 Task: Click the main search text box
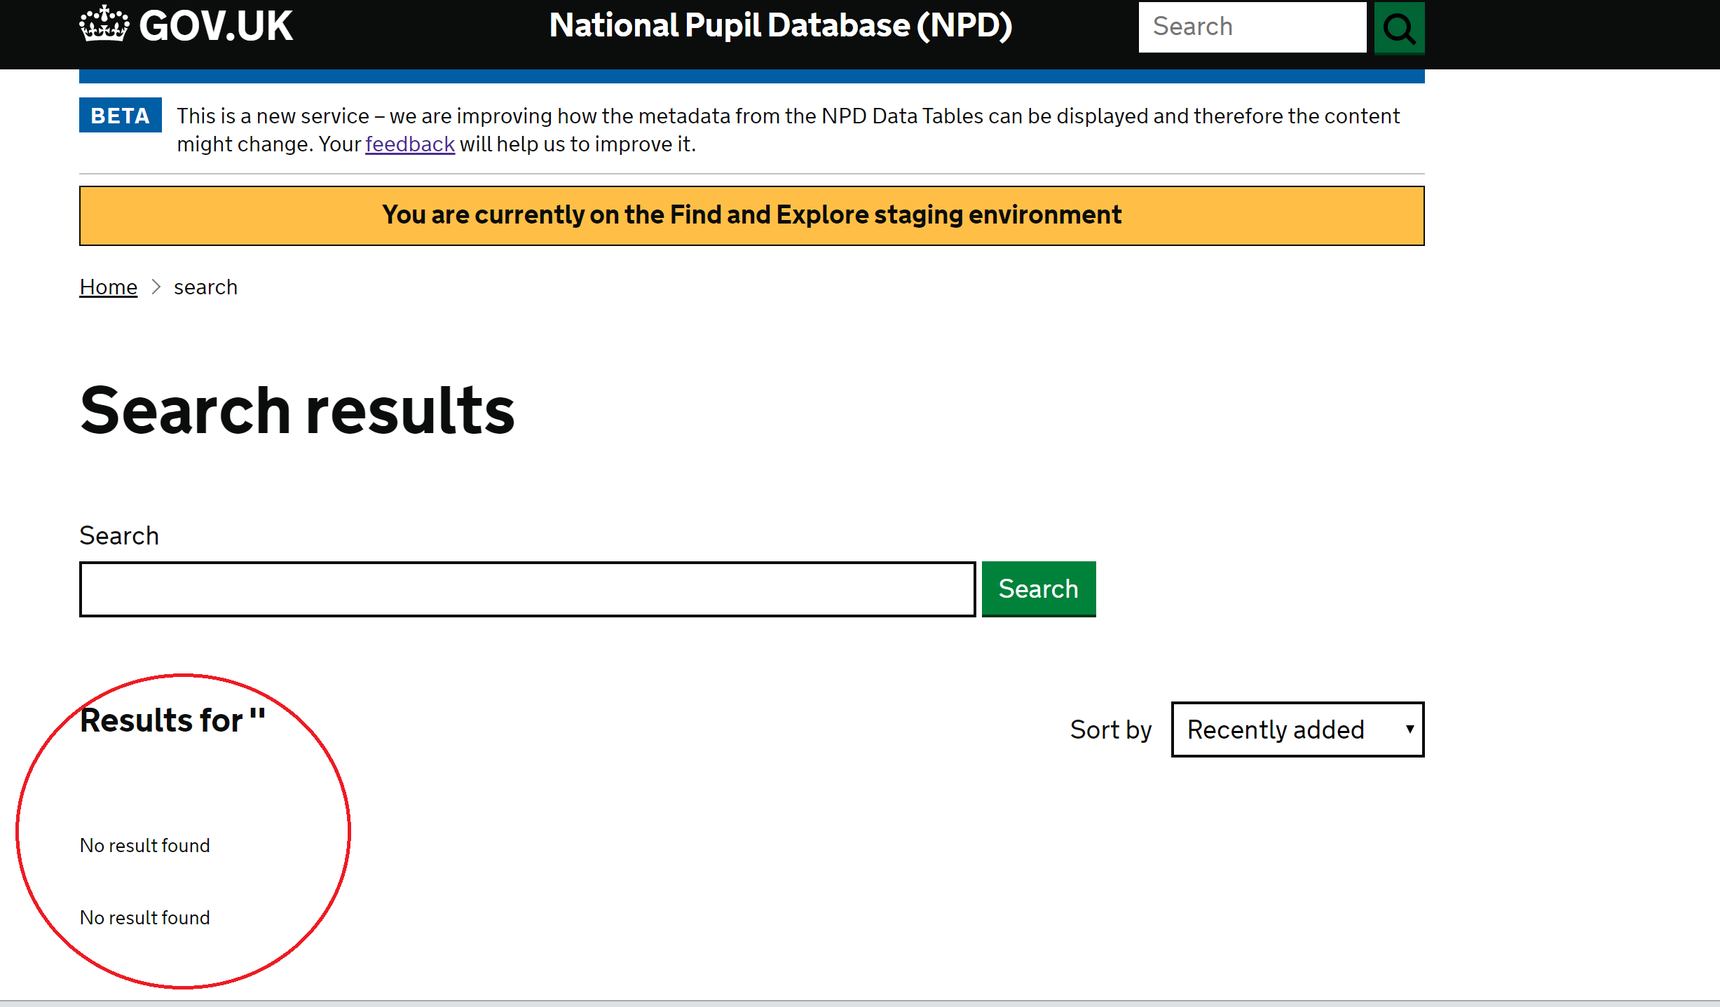tap(527, 589)
